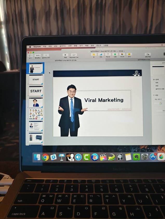Select slide 6 thumbnail with profile text
The height and width of the screenshot is (219, 165).
[x=36, y=126]
